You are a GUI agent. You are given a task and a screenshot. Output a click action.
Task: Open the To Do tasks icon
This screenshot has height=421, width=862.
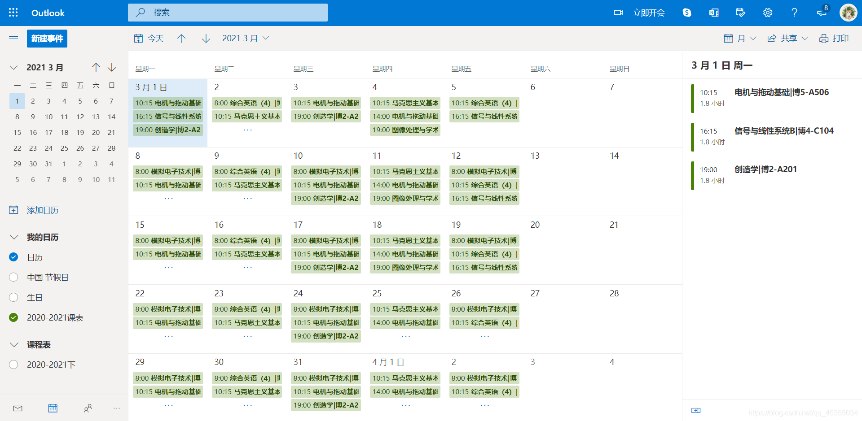(x=741, y=13)
